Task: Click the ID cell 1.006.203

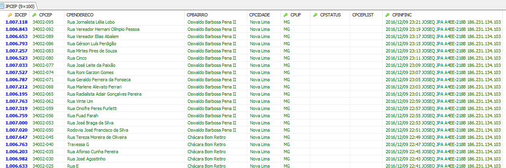Action: pyautogui.click(x=16, y=152)
